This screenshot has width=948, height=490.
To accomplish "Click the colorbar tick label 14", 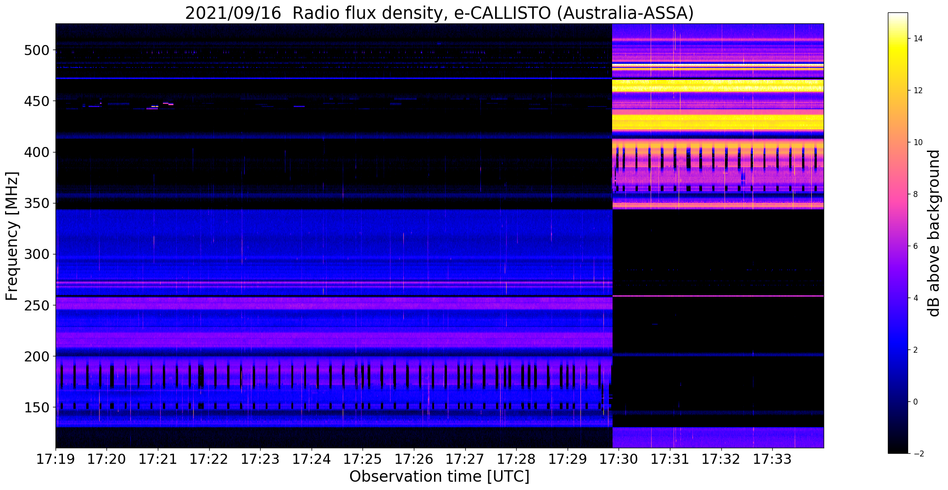I will click(x=918, y=39).
